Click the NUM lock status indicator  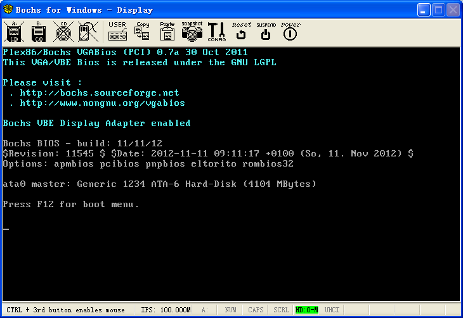[230, 310]
